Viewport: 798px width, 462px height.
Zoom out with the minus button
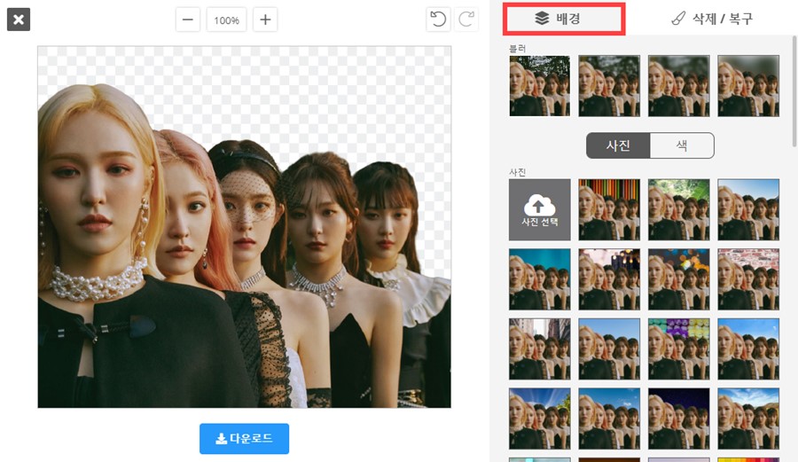(x=188, y=20)
